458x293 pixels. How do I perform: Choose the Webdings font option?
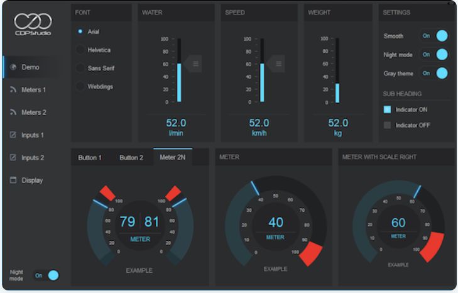[80, 86]
